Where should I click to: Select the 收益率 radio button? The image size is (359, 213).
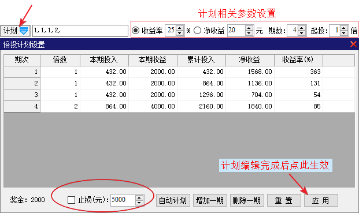[135, 31]
